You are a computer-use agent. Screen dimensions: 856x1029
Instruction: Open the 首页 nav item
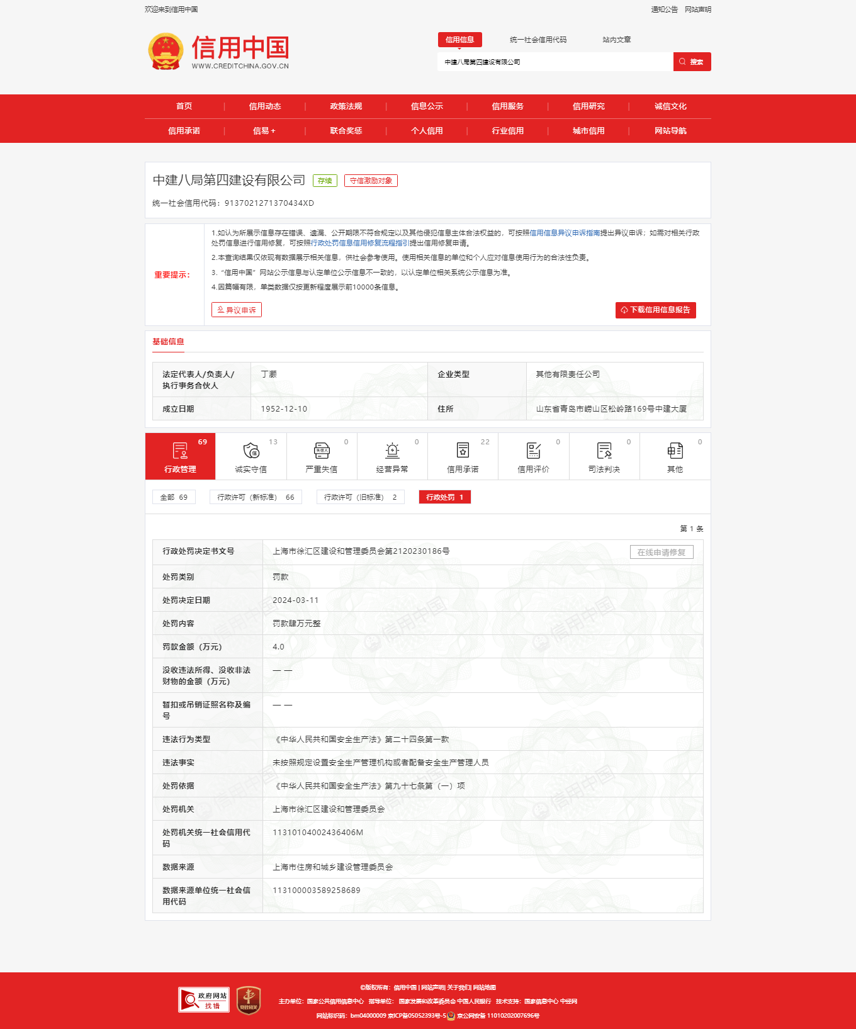click(x=184, y=106)
